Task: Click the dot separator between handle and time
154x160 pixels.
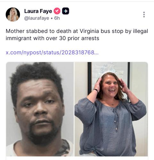Action: (52, 18)
